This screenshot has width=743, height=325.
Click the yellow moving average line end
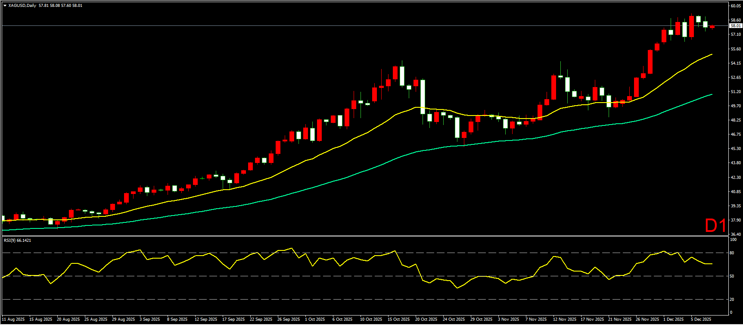click(x=712, y=54)
